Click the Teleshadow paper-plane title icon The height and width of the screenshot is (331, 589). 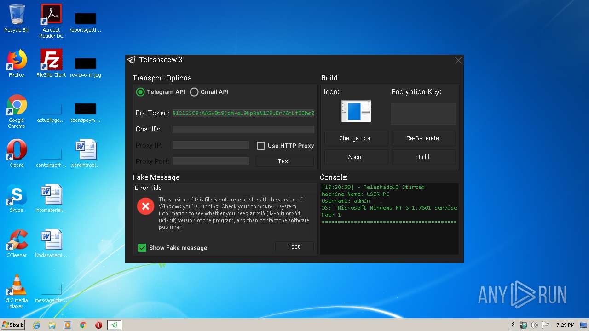(x=132, y=60)
